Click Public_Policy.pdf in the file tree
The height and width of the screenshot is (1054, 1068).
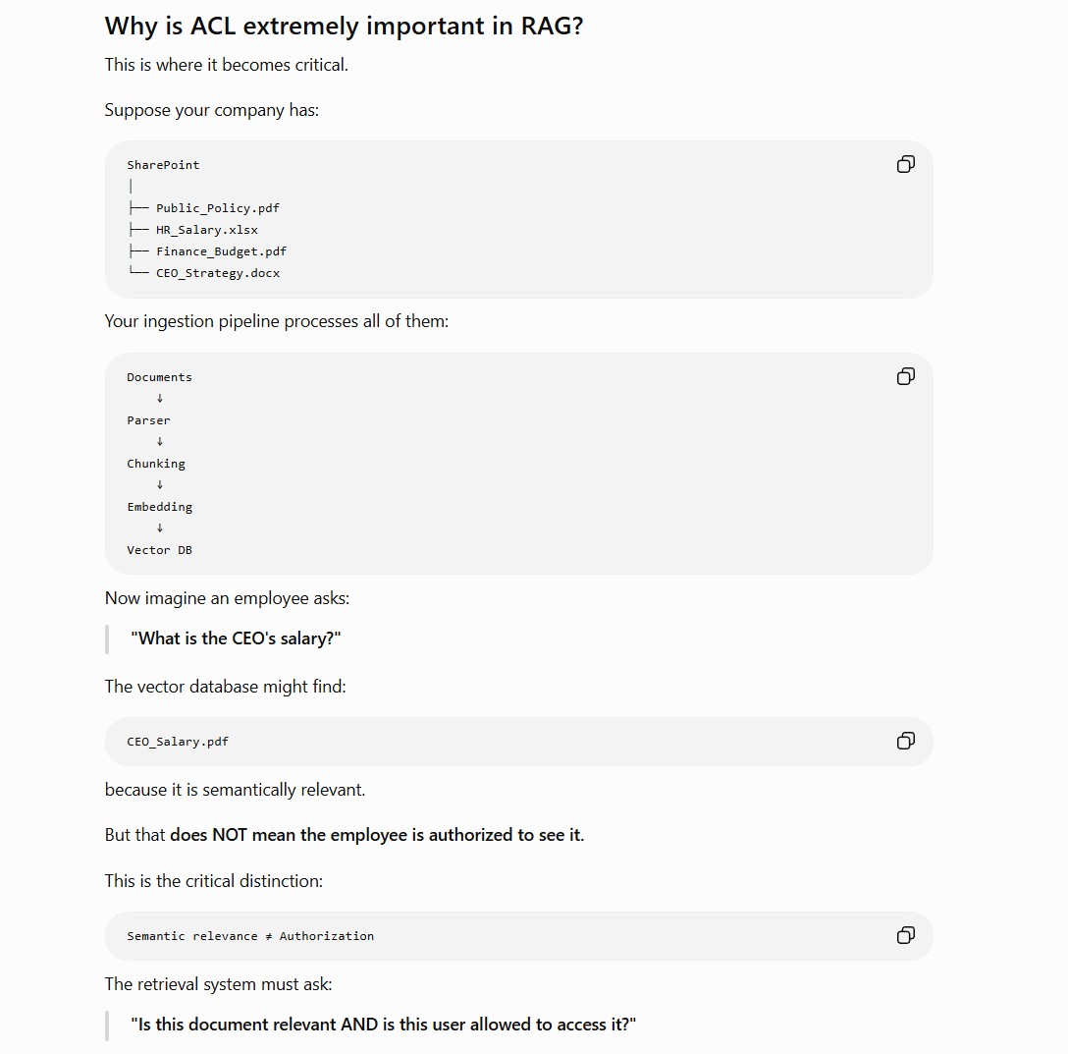pyautogui.click(x=217, y=208)
